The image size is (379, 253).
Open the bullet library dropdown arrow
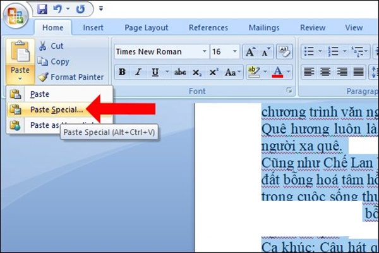coord(320,51)
